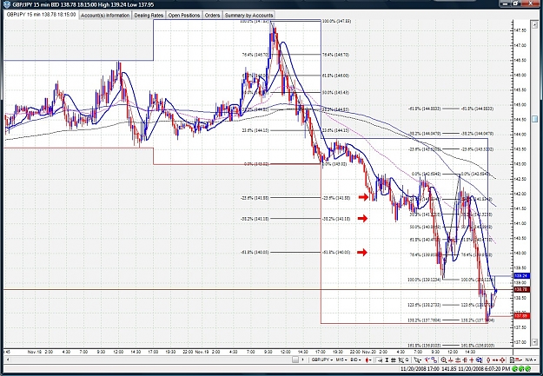Open the Account(s) Information tab
Image resolution: width=543 pixels, height=376 pixels.
(105, 16)
